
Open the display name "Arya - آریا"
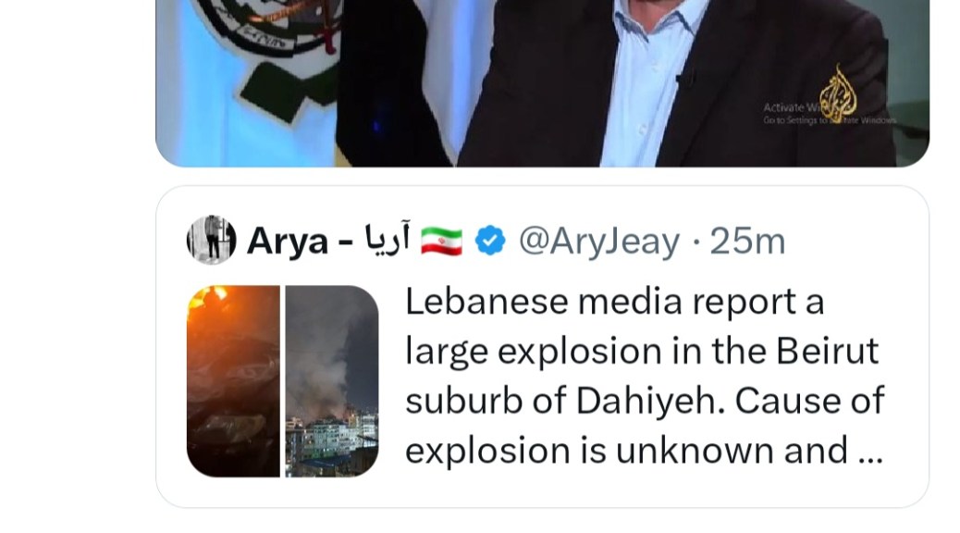coord(328,241)
